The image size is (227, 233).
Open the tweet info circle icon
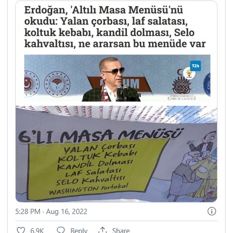(212, 211)
